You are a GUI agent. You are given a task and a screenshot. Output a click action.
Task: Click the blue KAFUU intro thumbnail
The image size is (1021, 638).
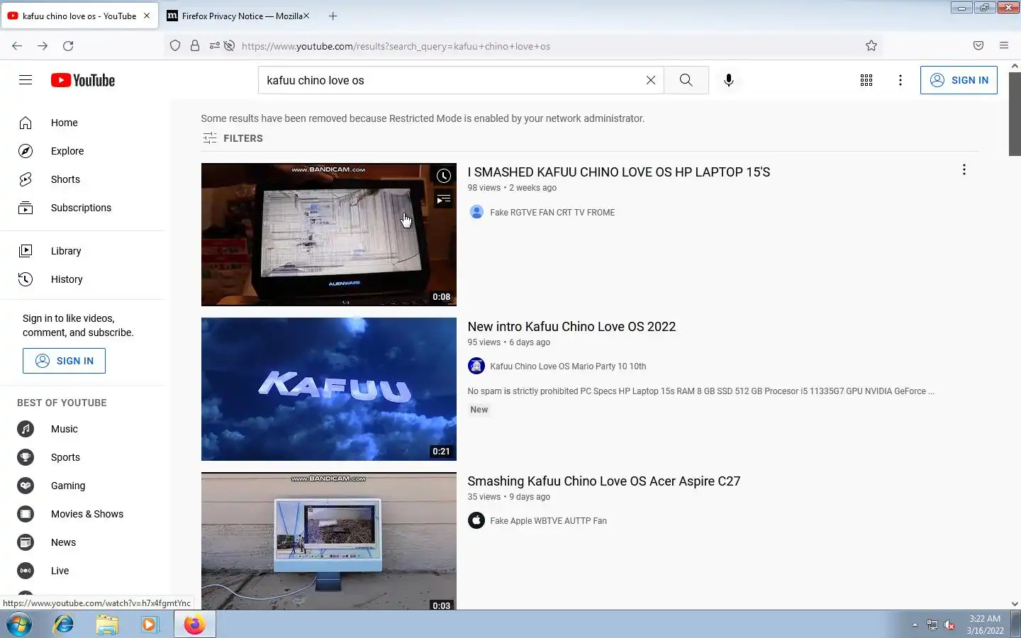pyautogui.click(x=328, y=389)
